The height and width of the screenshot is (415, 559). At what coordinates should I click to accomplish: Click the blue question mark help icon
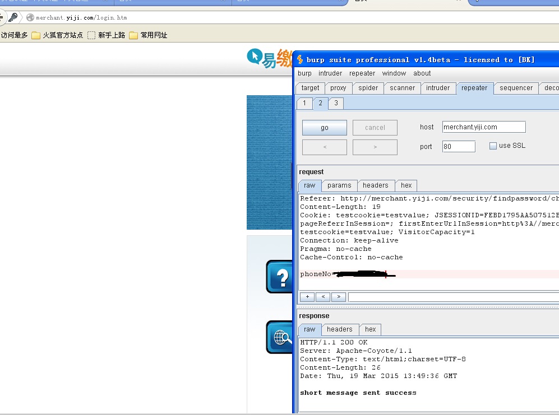pos(279,277)
